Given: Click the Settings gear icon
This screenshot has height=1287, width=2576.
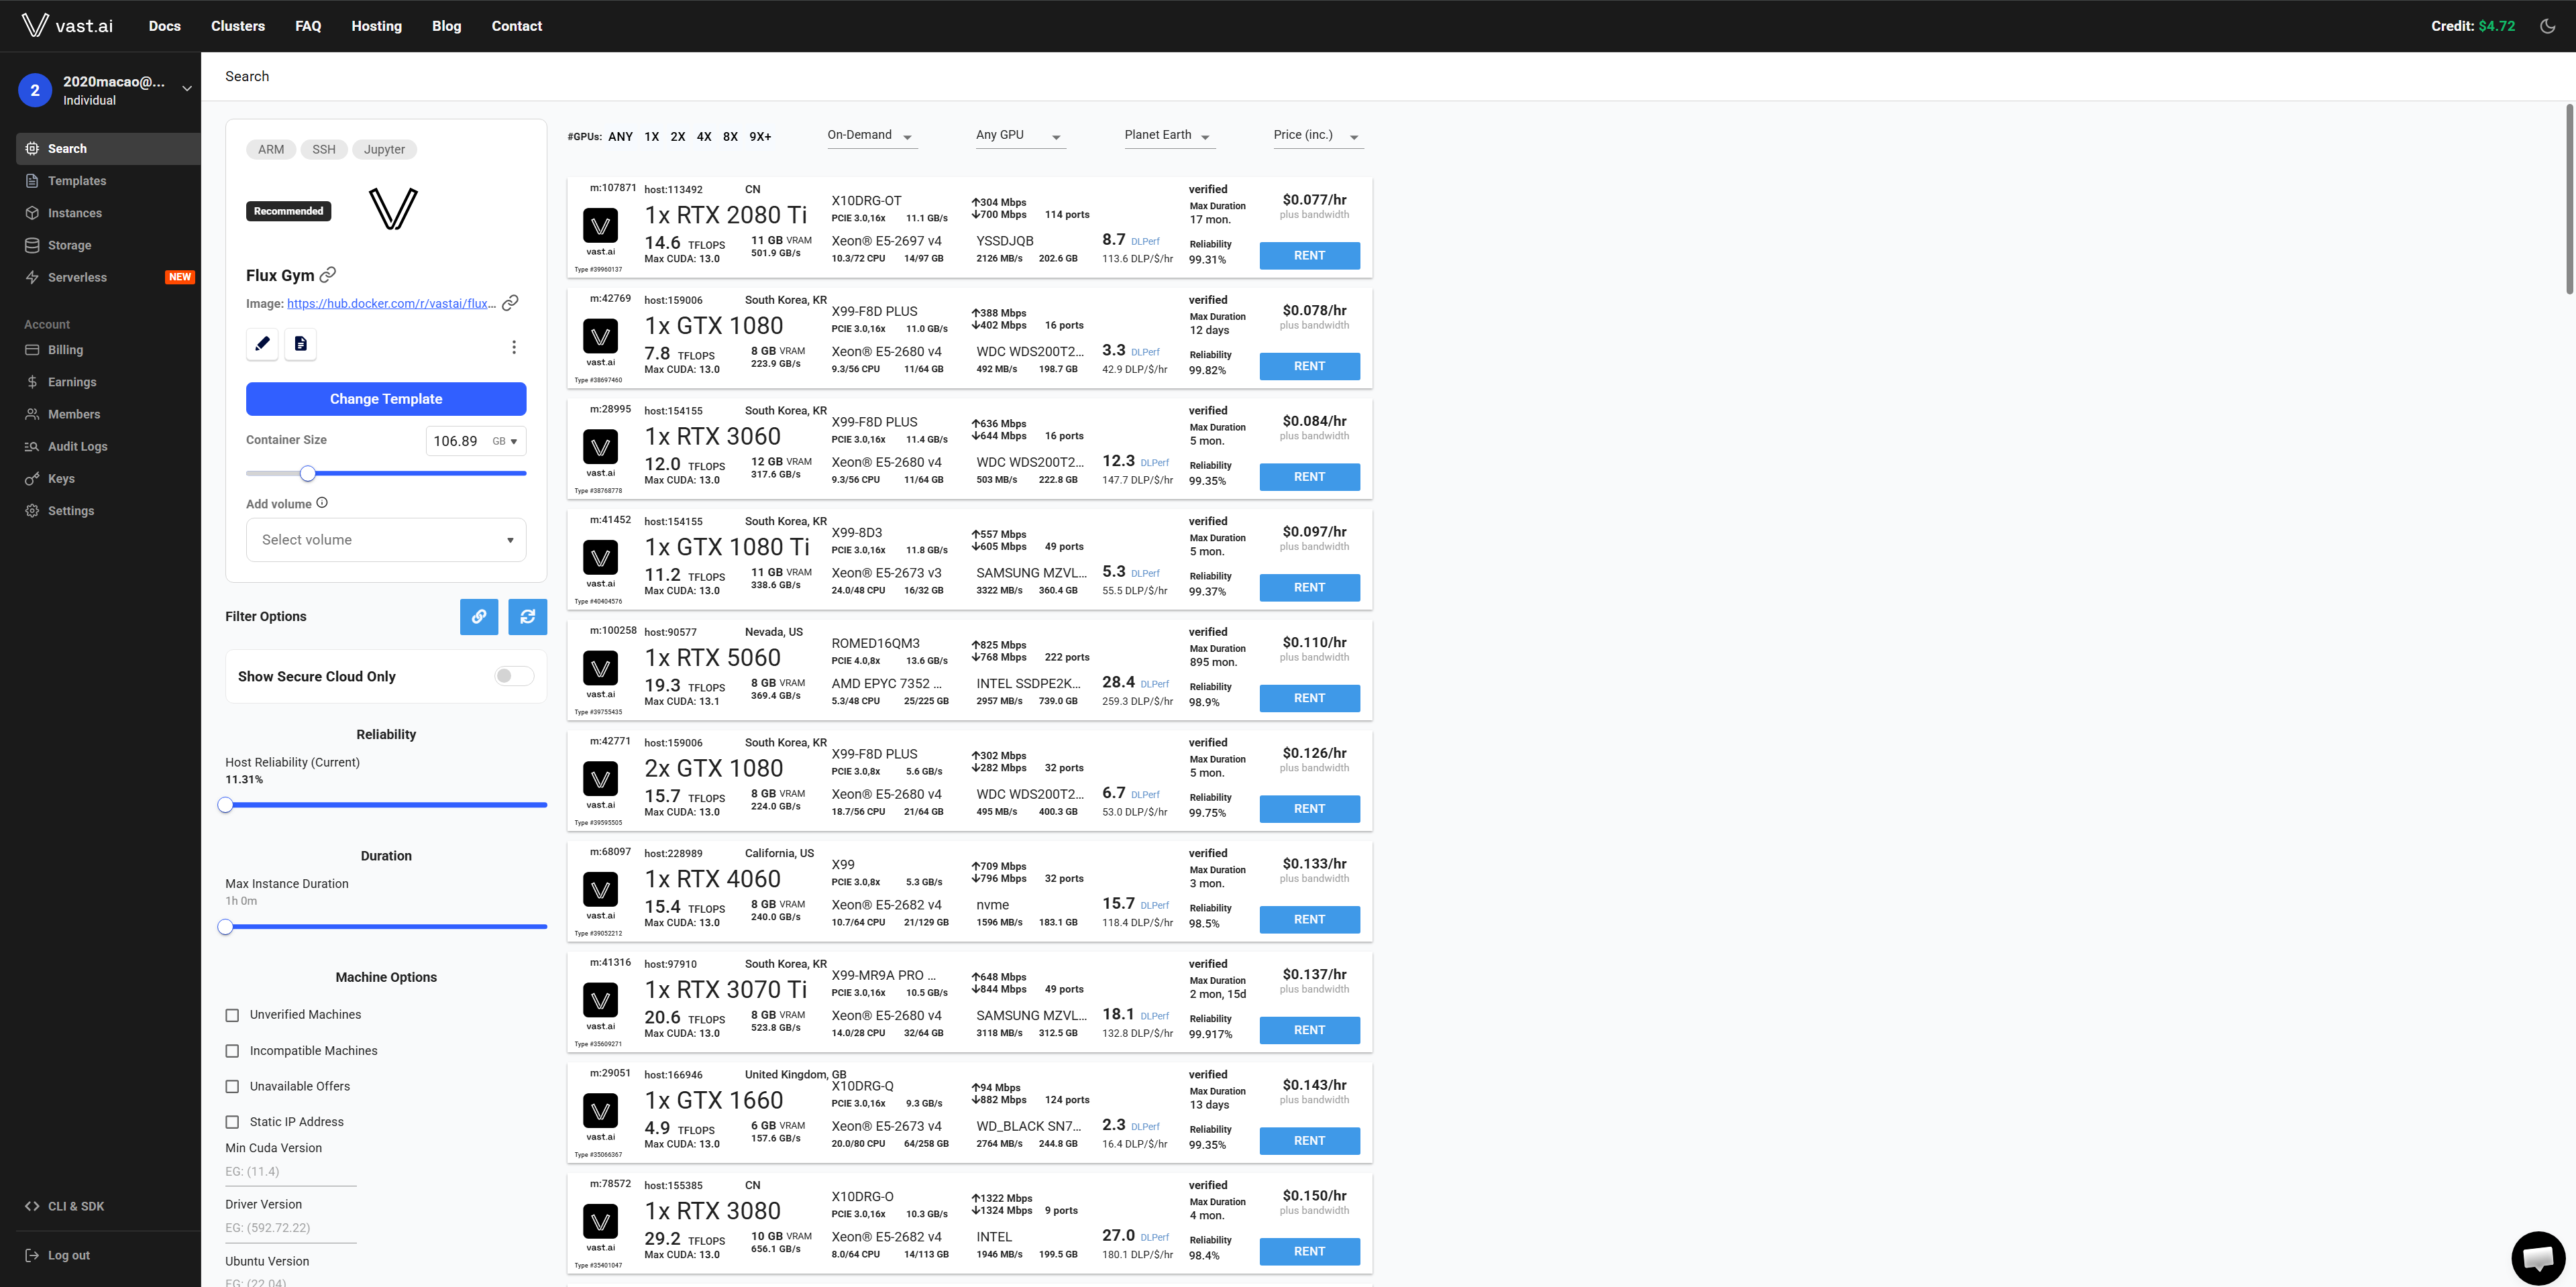Looking at the screenshot, I should coord(32,511).
